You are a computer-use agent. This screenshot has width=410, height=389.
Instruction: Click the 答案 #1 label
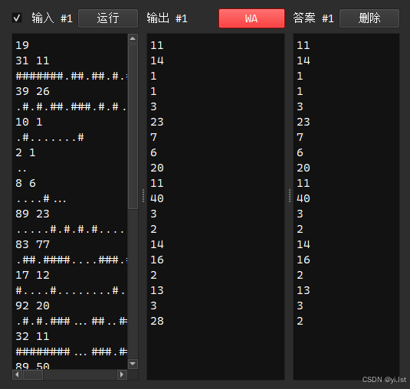pos(313,18)
